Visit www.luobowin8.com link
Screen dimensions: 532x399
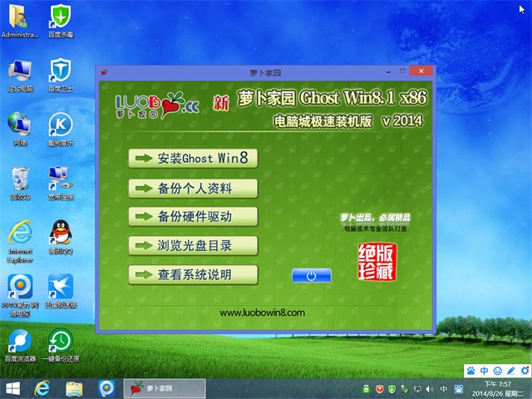(x=262, y=313)
